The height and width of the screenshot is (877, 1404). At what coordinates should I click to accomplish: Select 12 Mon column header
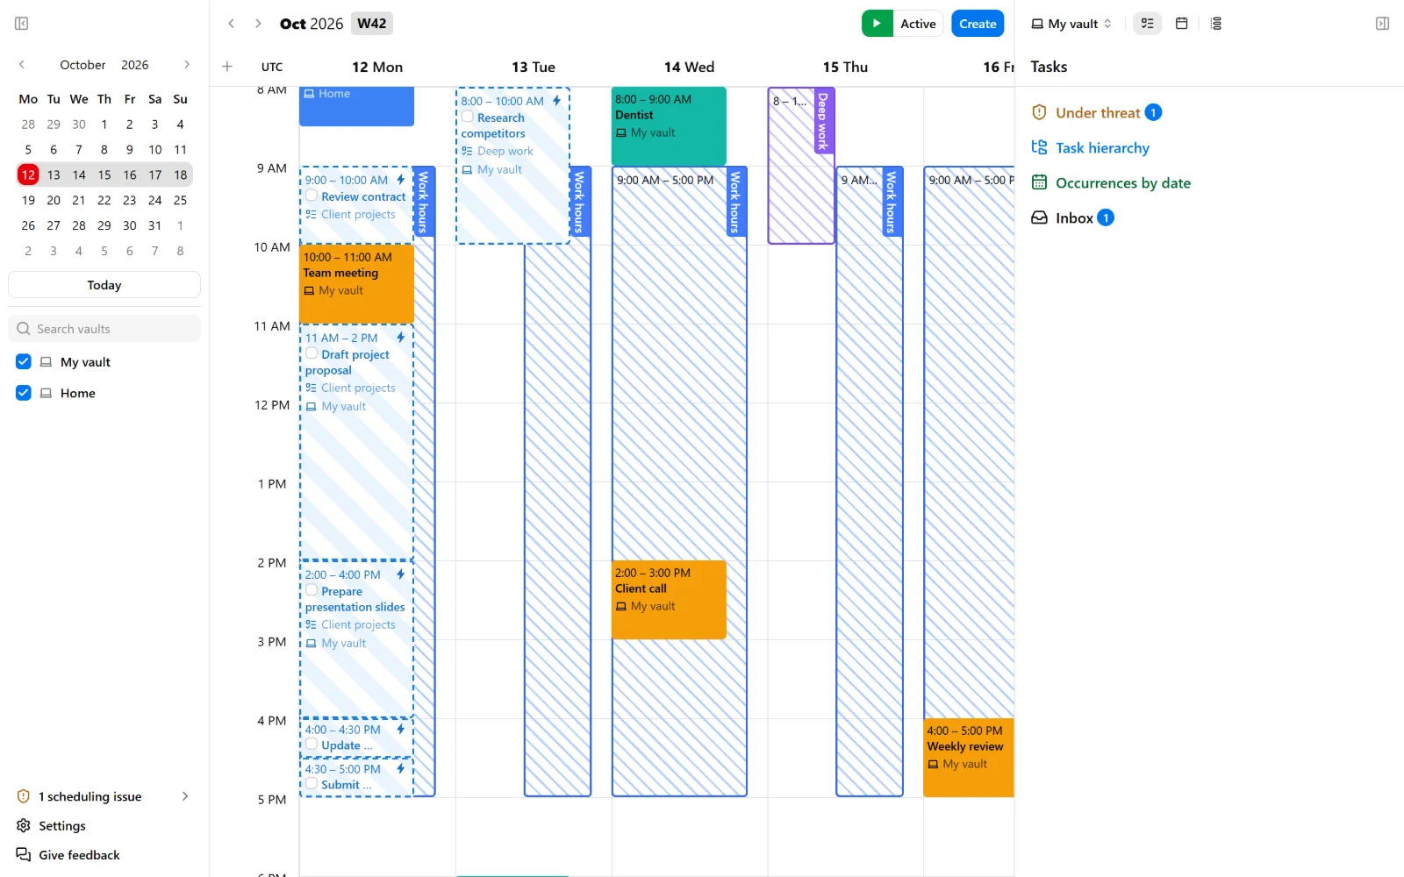click(x=377, y=67)
